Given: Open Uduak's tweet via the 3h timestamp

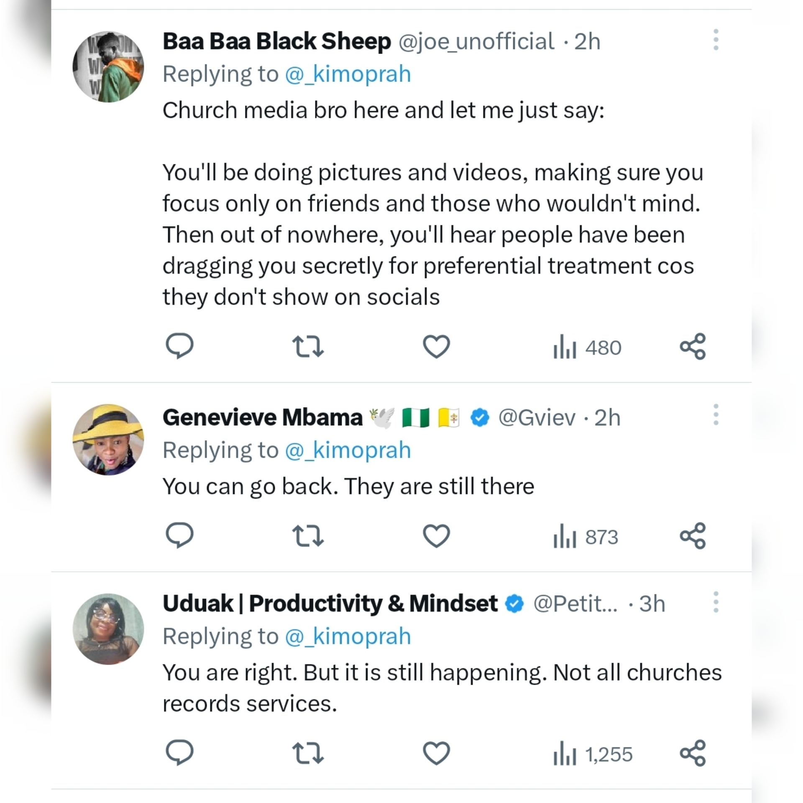Looking at the screenshot, I should tap(652, 604).
